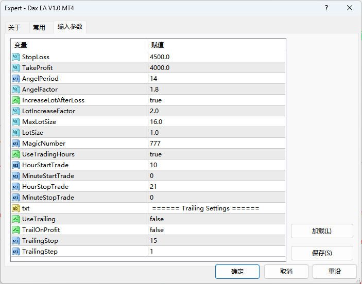Cancel the dialog with 取消

[286, 272]
